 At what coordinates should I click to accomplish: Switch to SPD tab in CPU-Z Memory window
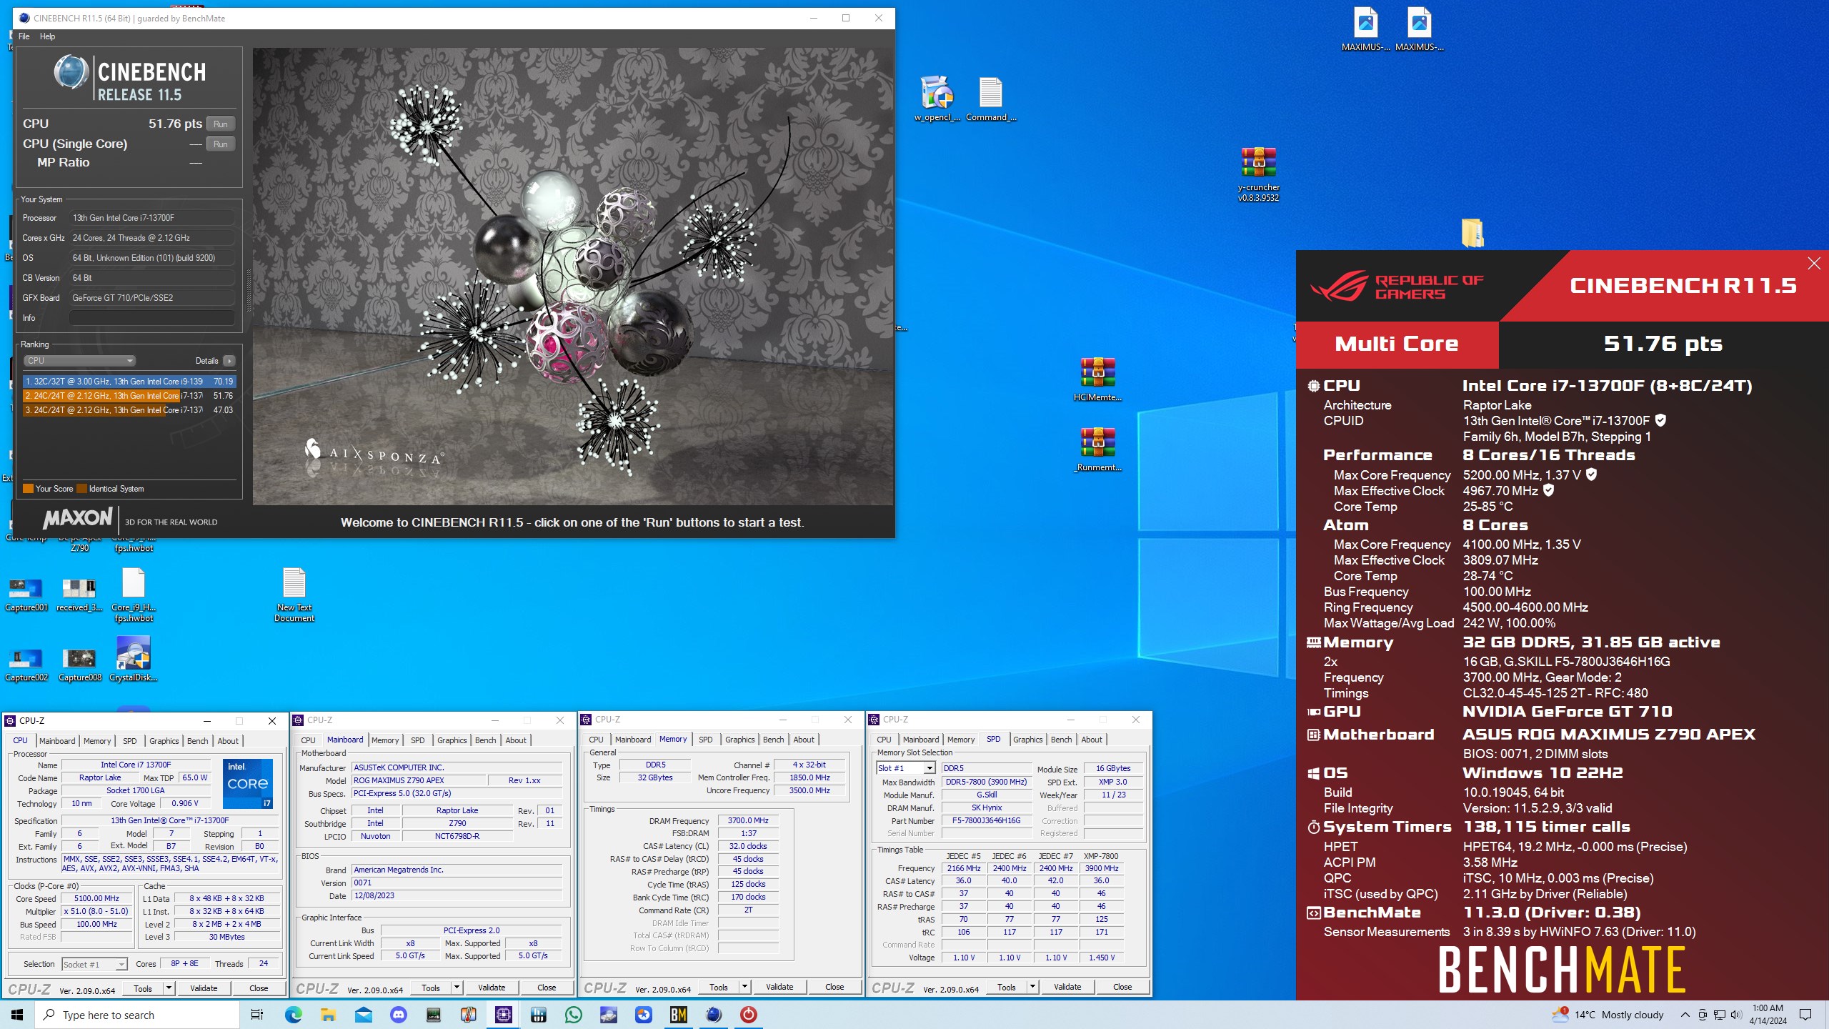[x=705, y=740]
